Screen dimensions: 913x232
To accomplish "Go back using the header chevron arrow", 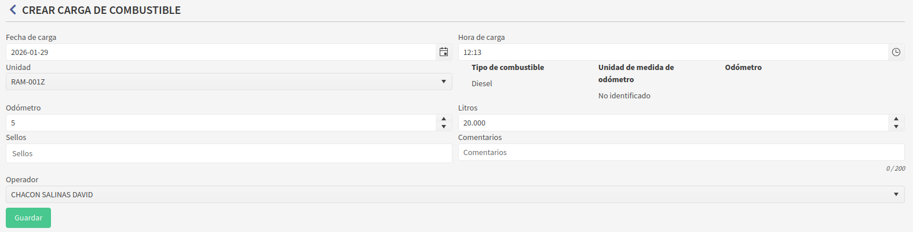I will [x=13, y=10].
